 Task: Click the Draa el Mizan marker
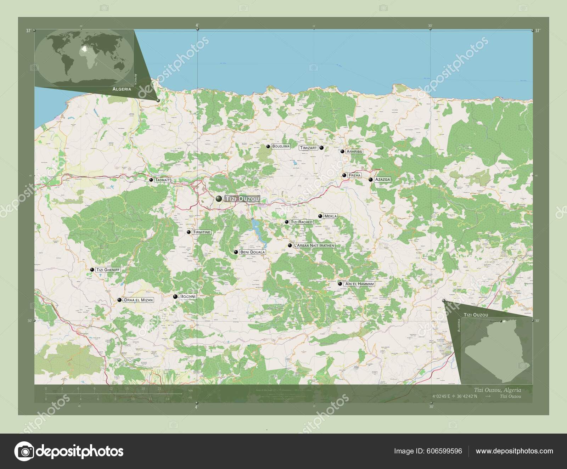(x=120, y=299)
